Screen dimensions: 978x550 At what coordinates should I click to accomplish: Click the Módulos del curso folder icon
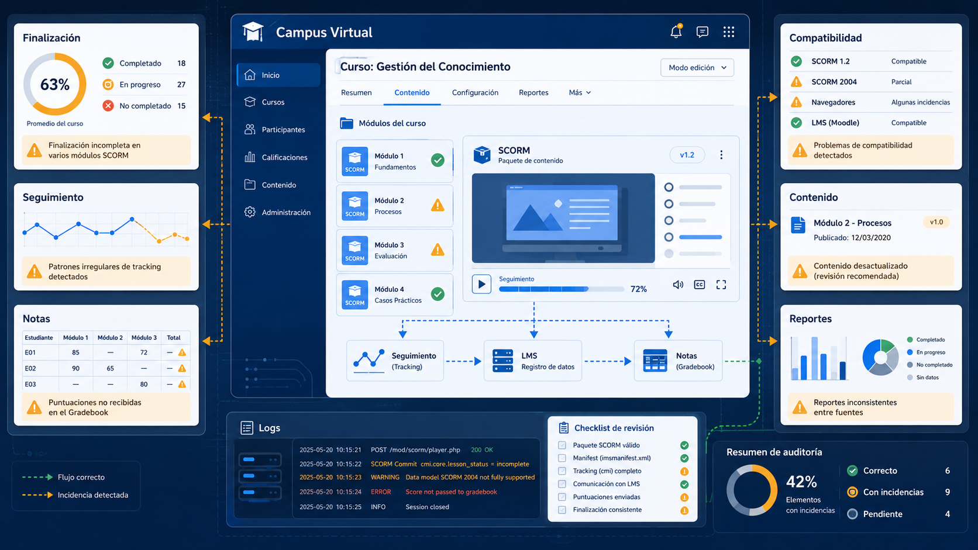347,123
